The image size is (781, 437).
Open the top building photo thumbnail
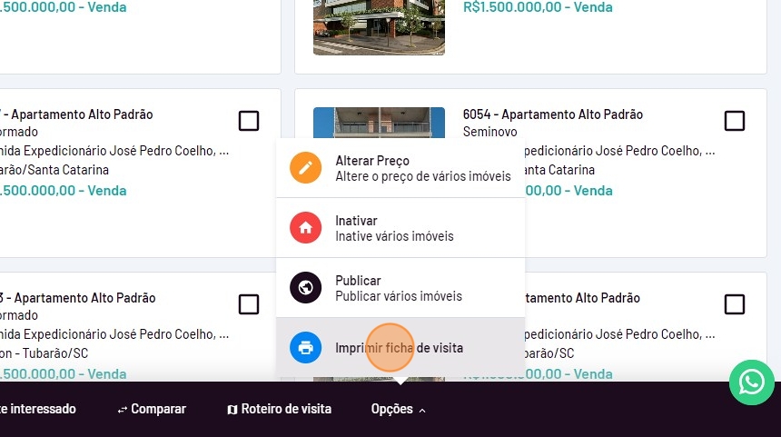pyautogui.click(x=379, y=27)
